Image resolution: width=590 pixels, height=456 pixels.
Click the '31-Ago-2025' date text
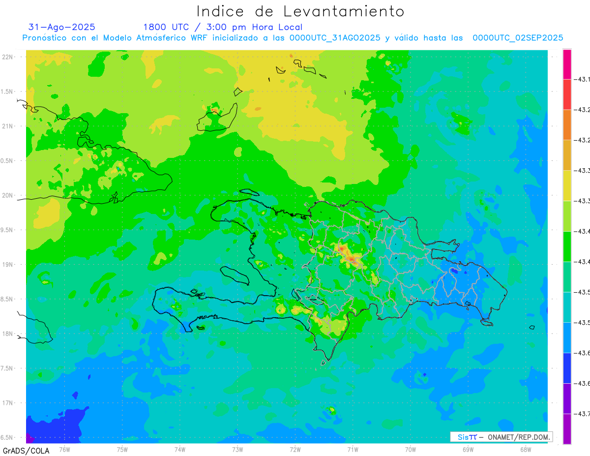[x=62, y=27]
